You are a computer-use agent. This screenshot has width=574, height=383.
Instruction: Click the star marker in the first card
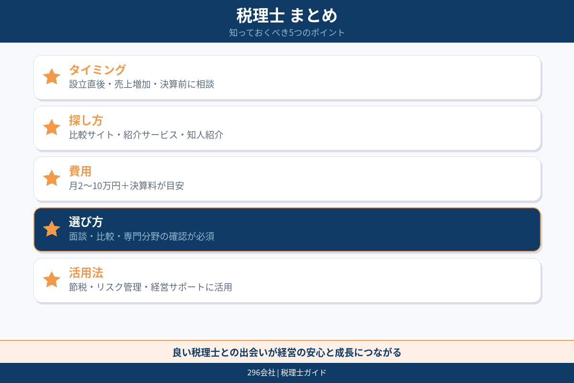[x=51, y=77]
